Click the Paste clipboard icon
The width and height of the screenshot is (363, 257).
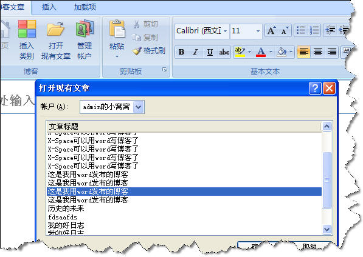pyautogui.click(x=117, y=29)
